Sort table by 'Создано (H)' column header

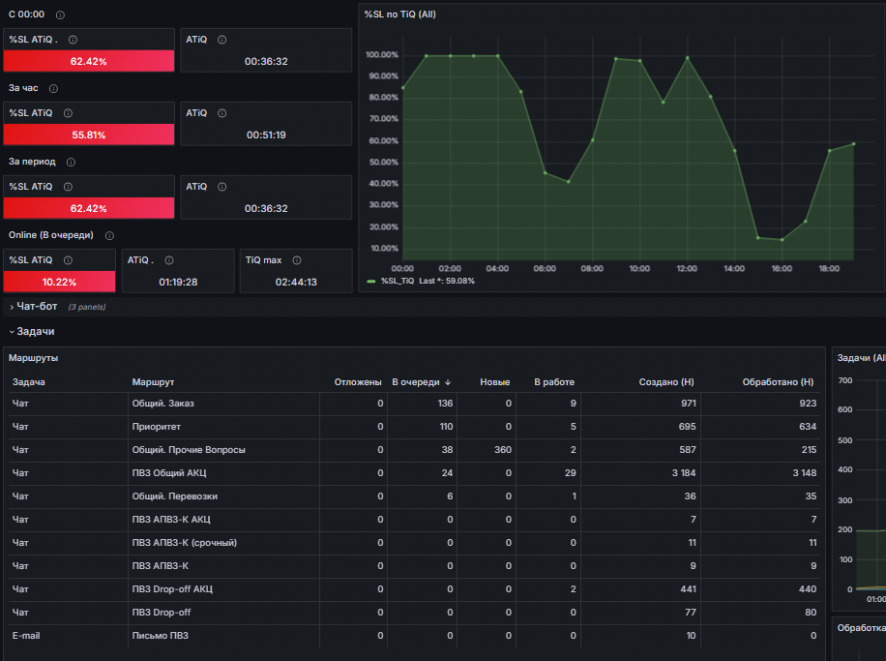[666, 382]
